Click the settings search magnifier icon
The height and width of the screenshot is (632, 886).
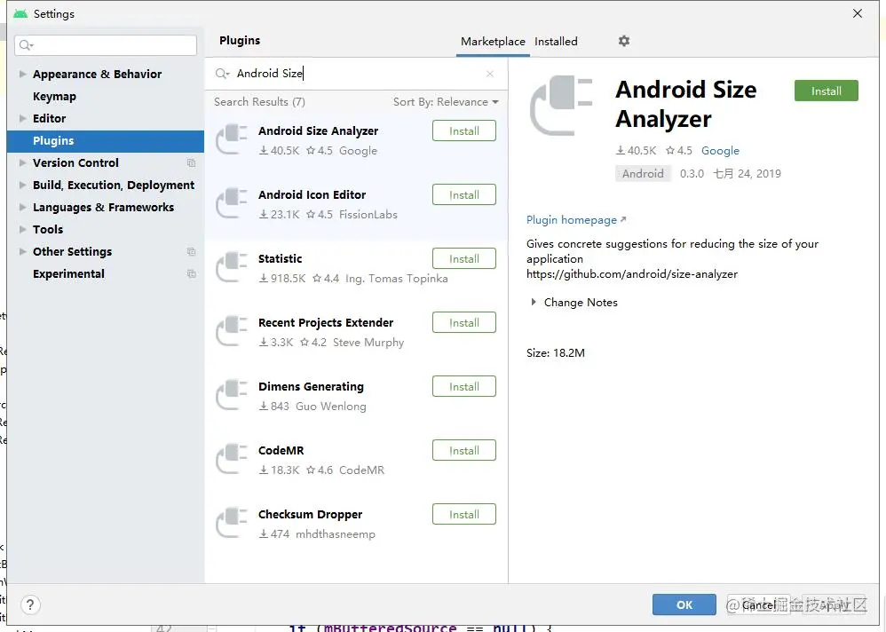(26, 45)
